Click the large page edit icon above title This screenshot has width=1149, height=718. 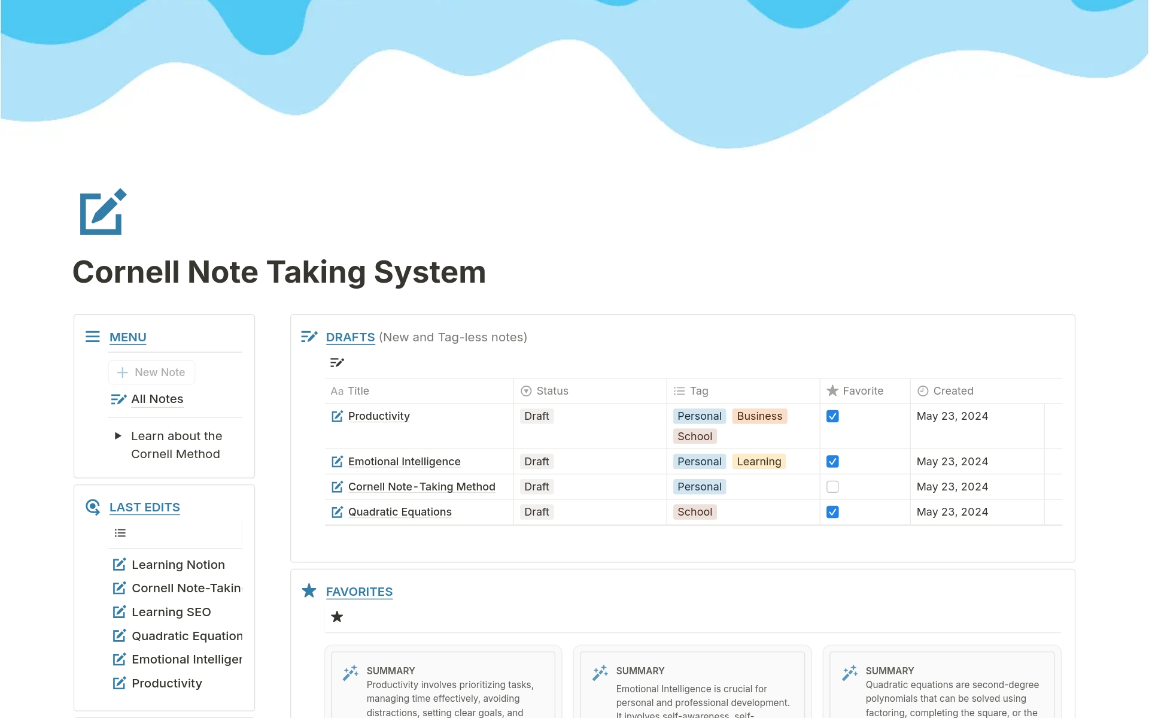(x=103, y=212)
